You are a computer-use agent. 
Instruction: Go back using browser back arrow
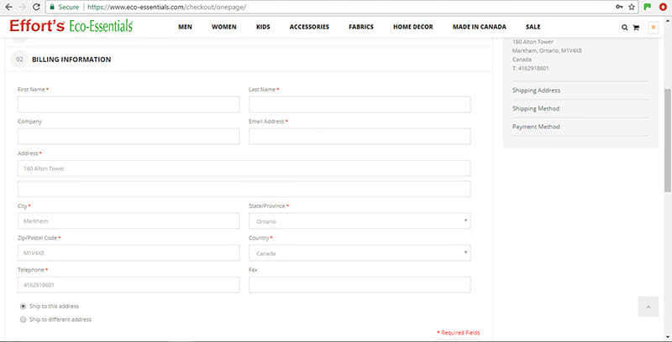click(8, 7)
